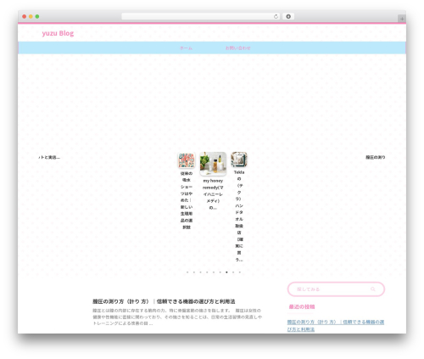Open the Tekla hand towel thumbnail

[239, 160]
